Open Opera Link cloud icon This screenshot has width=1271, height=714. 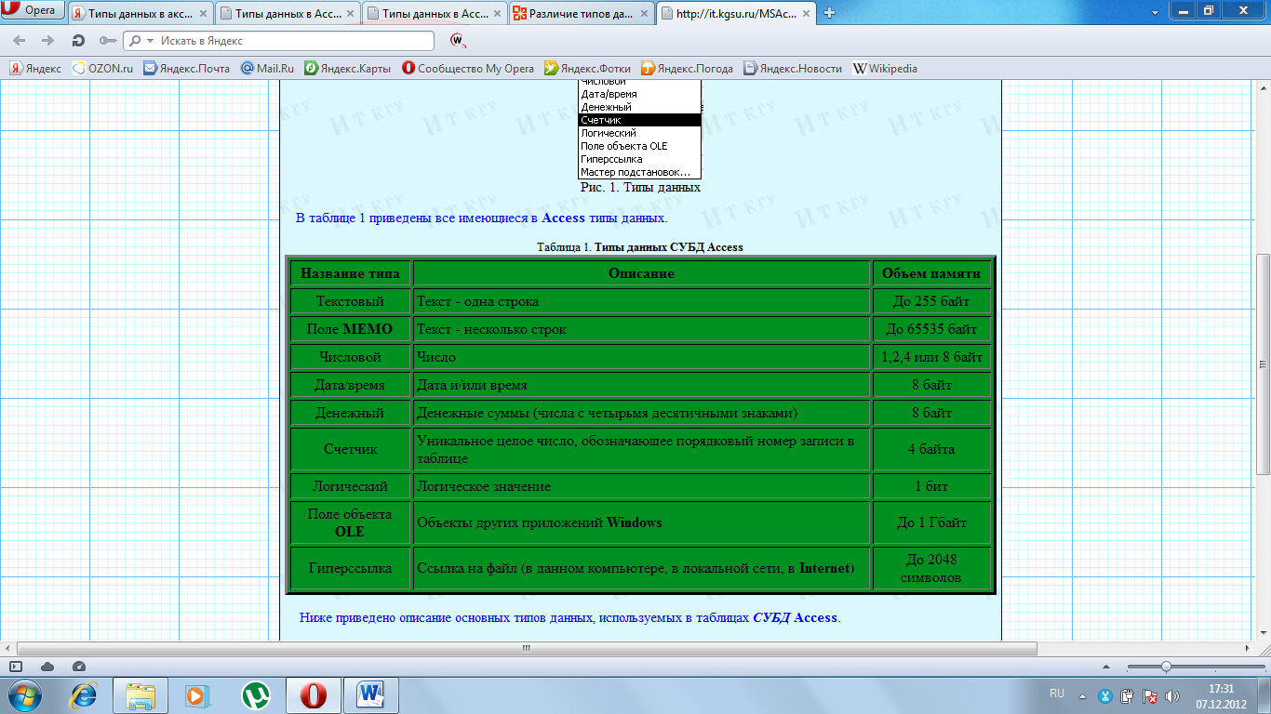[x=47, y=667]
